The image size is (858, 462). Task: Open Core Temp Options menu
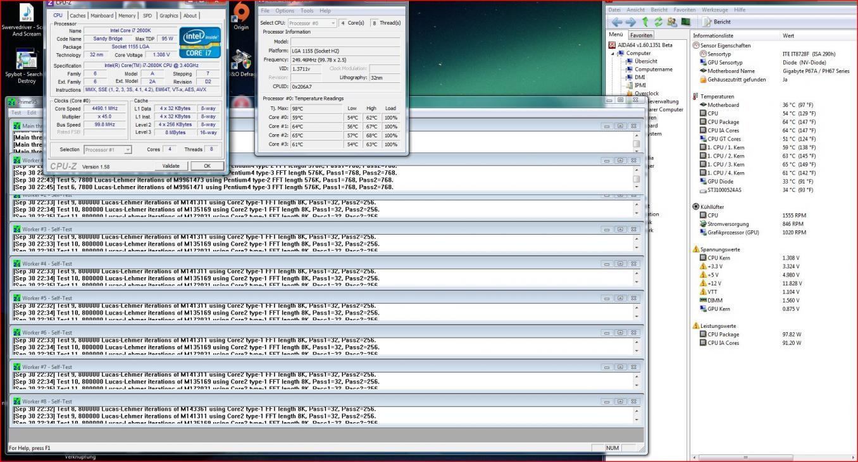coord(285,11)
